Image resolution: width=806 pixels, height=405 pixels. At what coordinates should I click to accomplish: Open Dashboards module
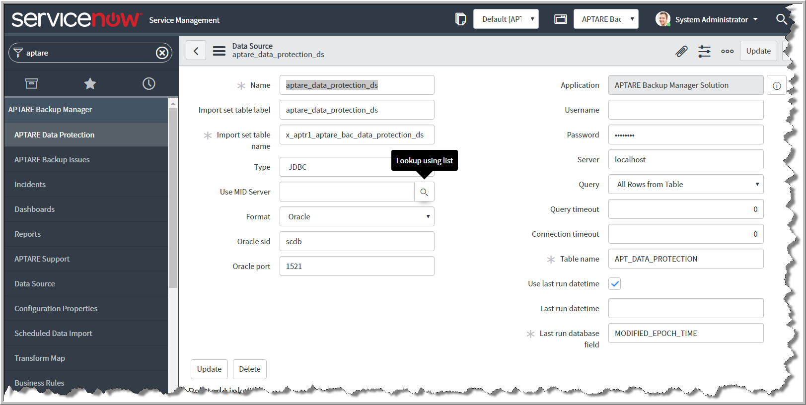click(86, 209)
